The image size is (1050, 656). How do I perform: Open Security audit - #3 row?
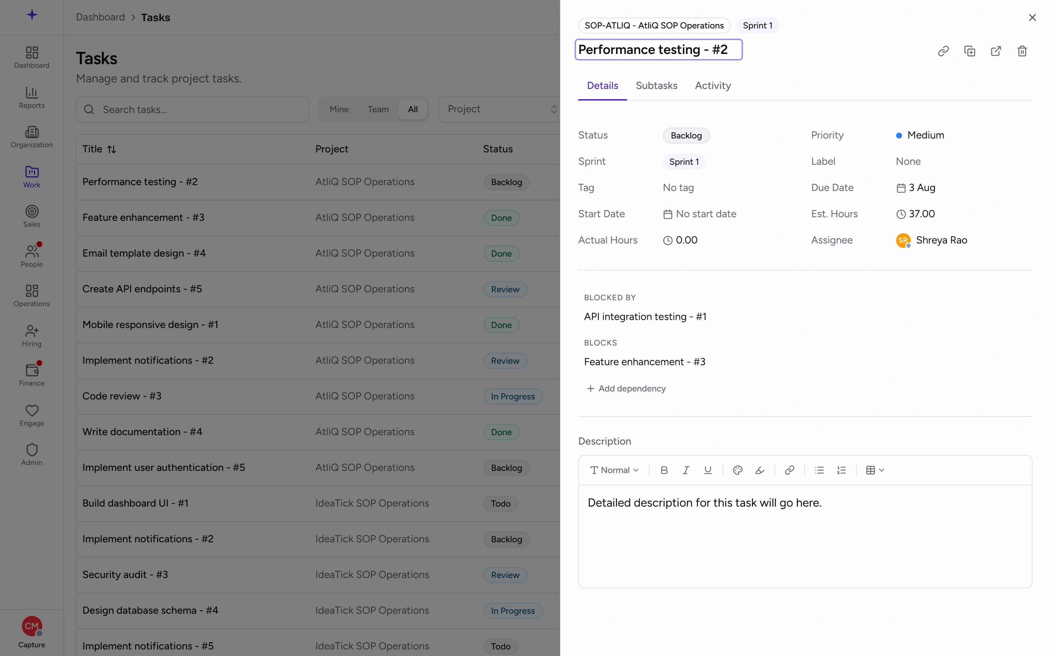(x=318, y=575)
